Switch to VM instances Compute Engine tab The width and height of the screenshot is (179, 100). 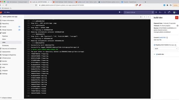(17, 2)
